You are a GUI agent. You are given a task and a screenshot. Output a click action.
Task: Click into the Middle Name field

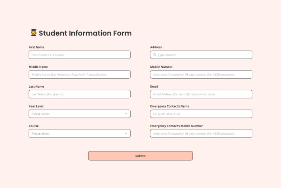(79, 75)
